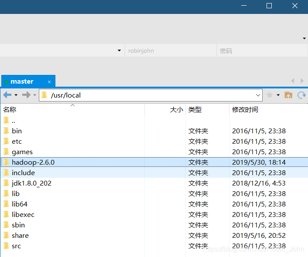Click 文件夹 type in the lib row

tap(198, 194)
